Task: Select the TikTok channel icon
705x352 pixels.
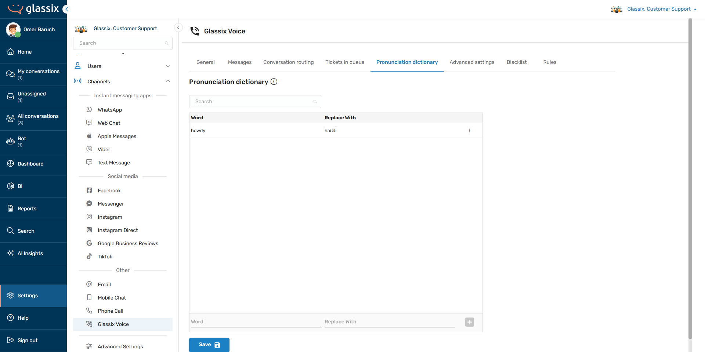Action: click(x=89, y=256)
